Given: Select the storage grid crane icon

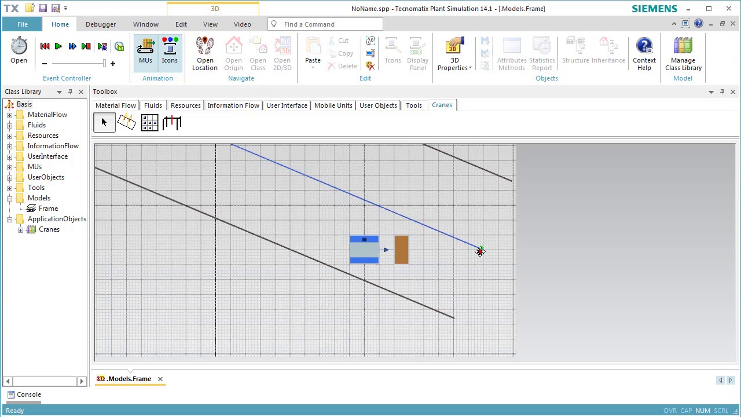Looking at the screenshot, I should point(149,122).
